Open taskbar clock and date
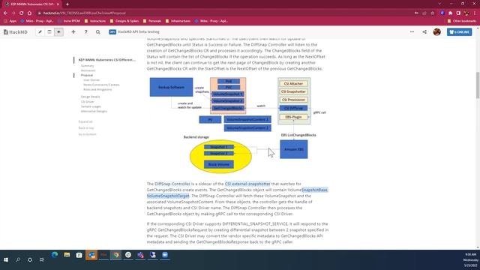 point(470,260)
